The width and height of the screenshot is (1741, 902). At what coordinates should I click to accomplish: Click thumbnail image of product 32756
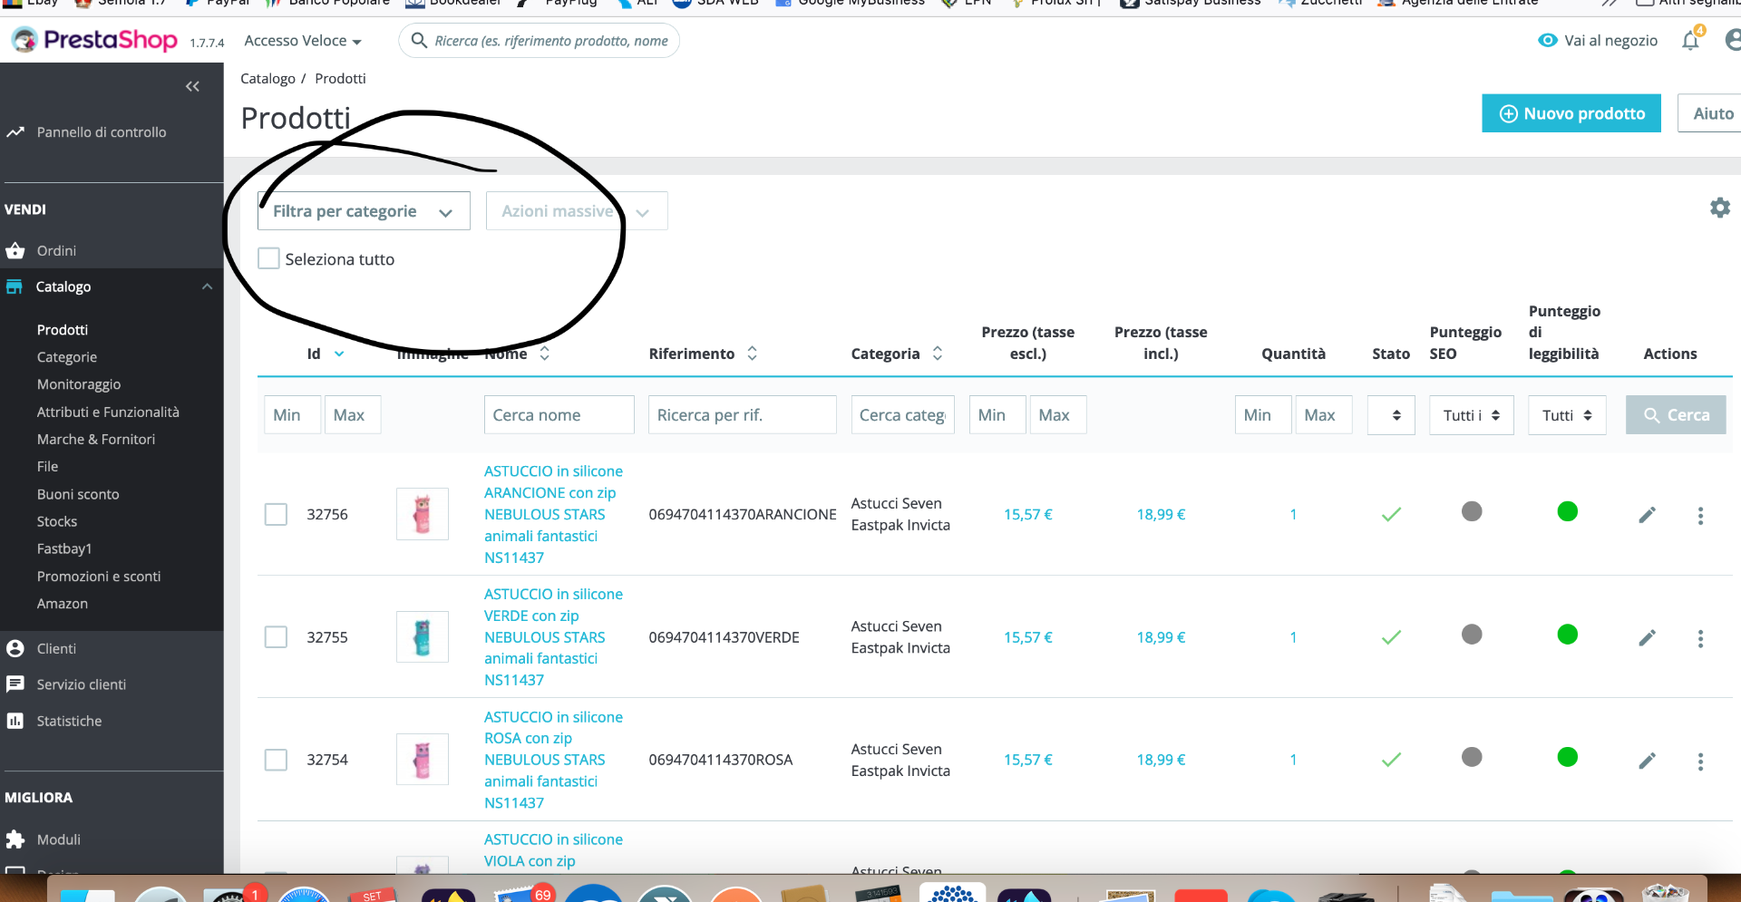423,514
